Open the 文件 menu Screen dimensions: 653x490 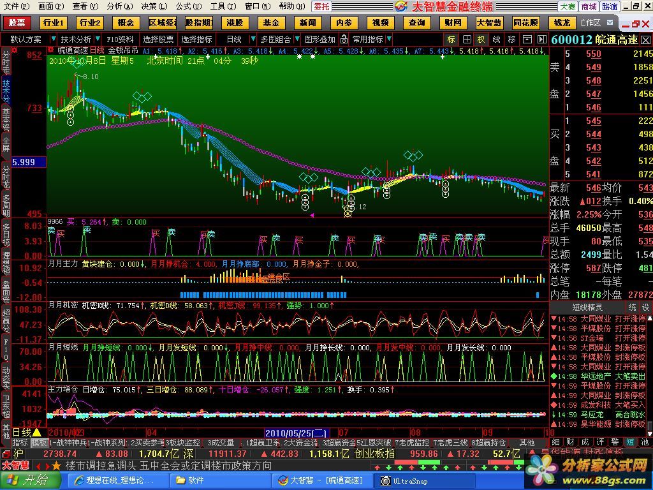16,6
